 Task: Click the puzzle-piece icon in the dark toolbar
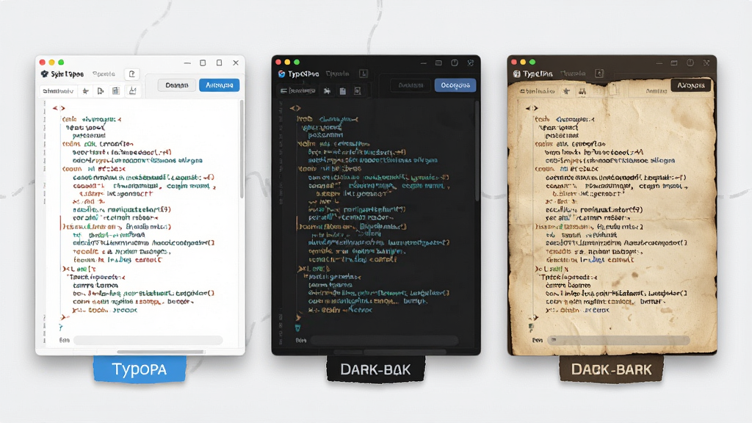pos(327,90)
